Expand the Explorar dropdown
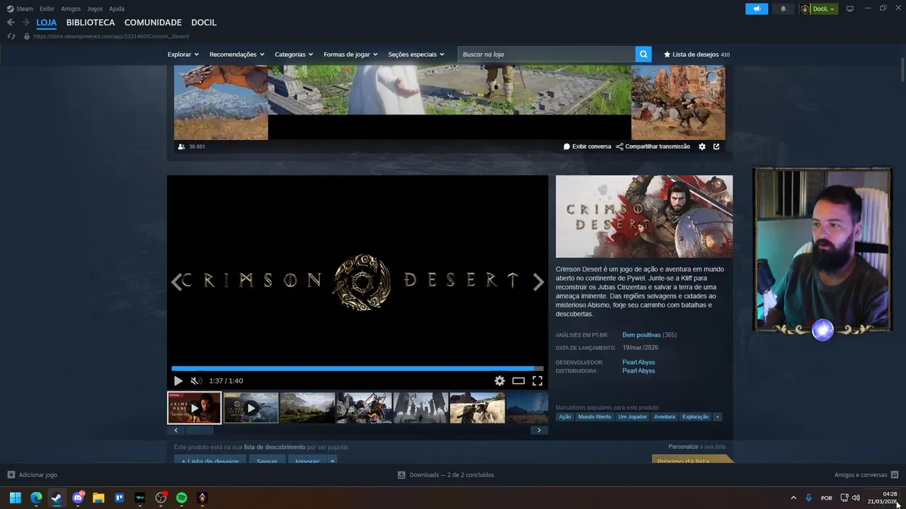The width and height of the screenshot is (906, 509). click(x=183, y=54)
